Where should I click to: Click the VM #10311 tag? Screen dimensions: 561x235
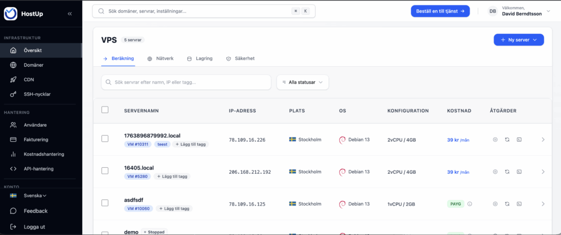[139, 144]
